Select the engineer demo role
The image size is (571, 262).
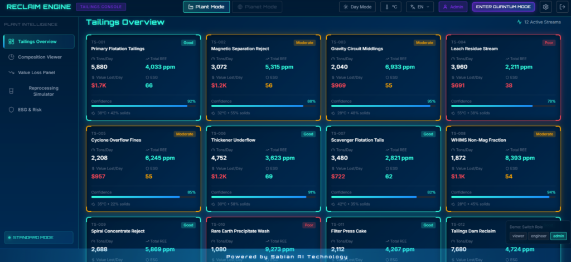(x=538, y=236)
